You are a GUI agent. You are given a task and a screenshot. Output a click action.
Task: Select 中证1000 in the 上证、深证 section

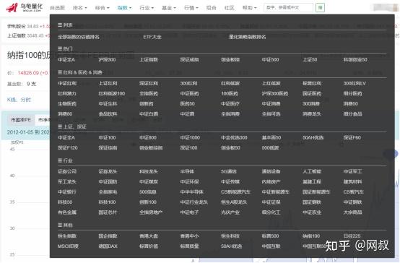click(190, 137)
